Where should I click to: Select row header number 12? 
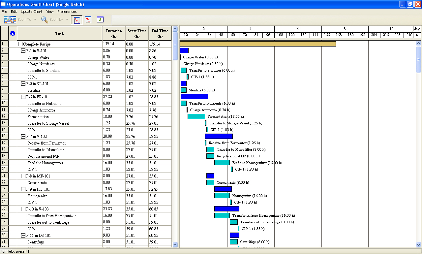[x=4, y=116]
